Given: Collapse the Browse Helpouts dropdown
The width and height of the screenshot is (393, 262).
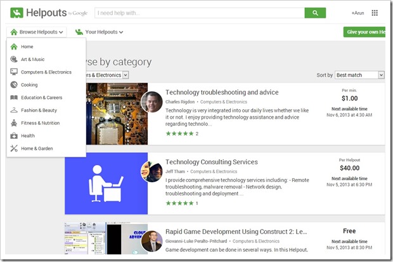Looking at the screenshot, I should (x=37, y=32).
